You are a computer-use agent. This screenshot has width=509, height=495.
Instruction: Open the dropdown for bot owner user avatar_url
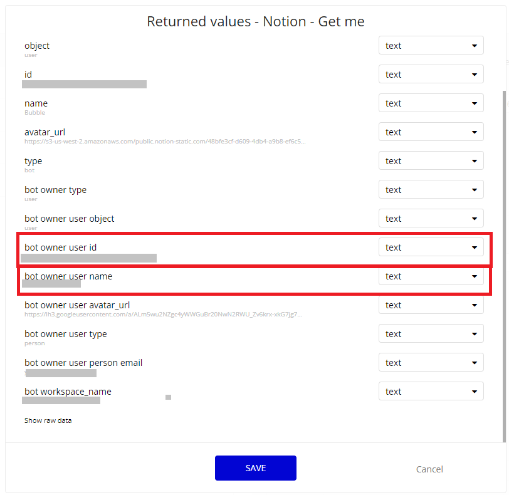coord(431,305)
